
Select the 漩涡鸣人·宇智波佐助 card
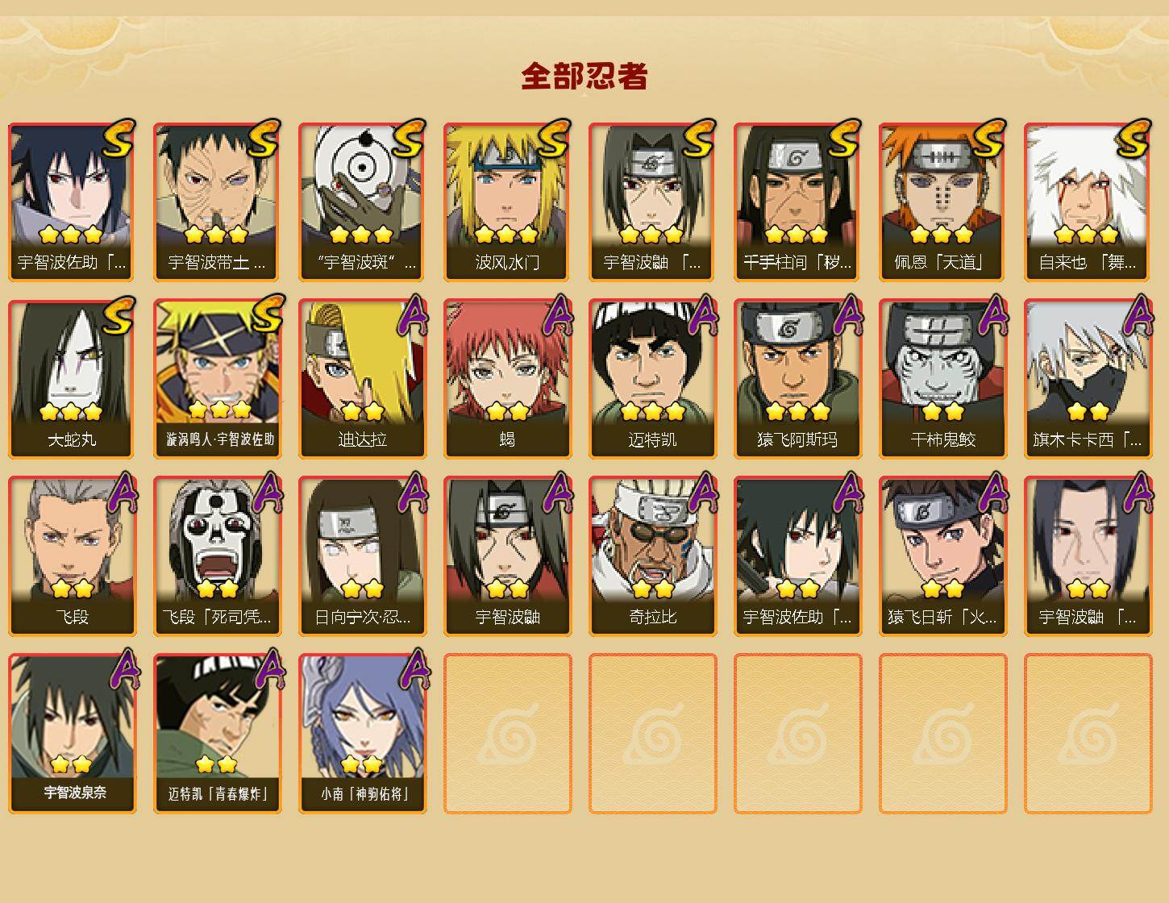click(x=217, y=379)
